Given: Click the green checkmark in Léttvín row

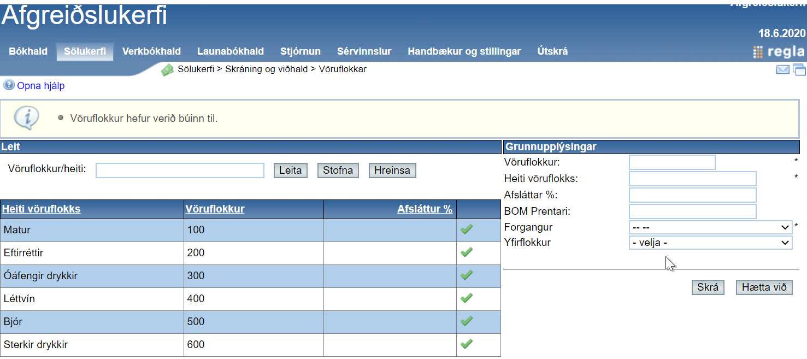Looking at the screenshot, I should pyautogui.click(x=467, y=298).
